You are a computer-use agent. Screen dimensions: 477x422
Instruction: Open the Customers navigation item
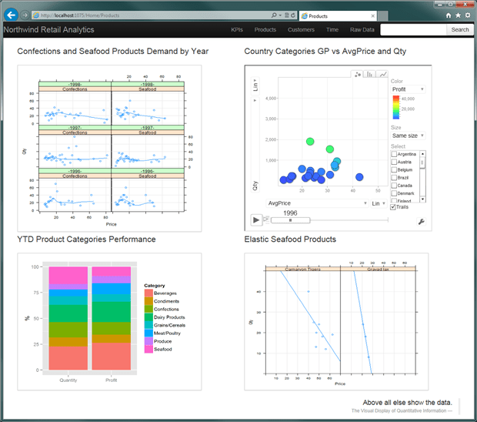click(301, 29)
